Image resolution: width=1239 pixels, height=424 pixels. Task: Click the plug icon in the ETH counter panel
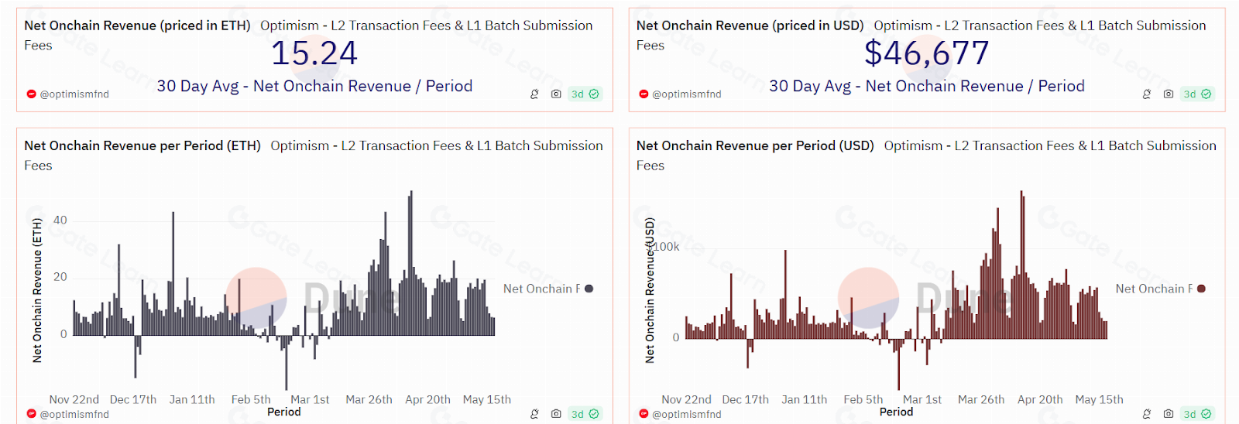click(534, 94)
